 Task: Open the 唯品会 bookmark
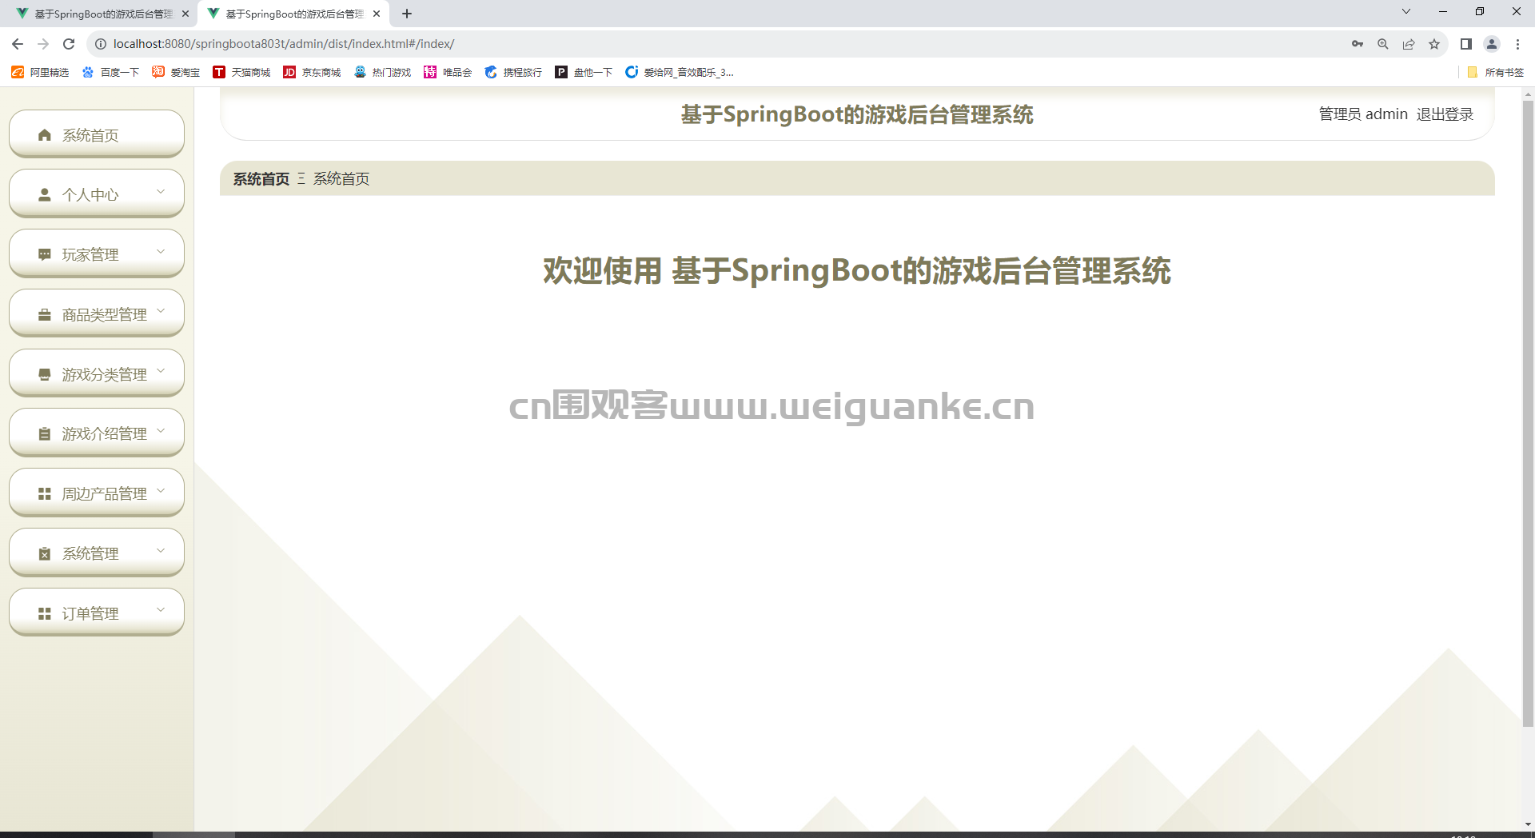(448, 72)
